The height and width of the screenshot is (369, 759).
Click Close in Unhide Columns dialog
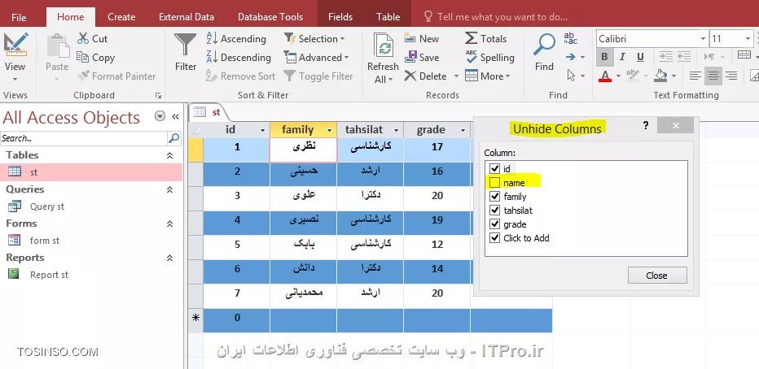[657, 276]
